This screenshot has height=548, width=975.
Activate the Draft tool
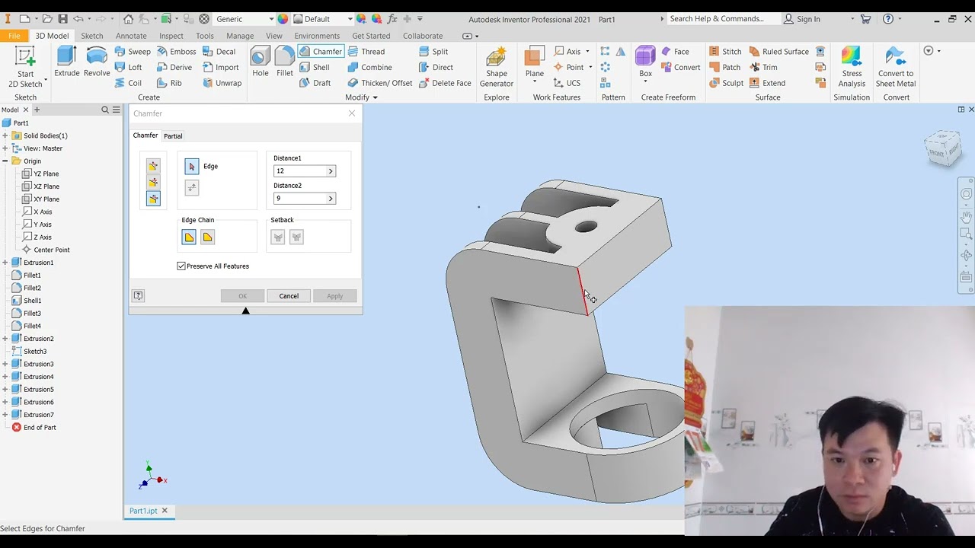point(315,83)
